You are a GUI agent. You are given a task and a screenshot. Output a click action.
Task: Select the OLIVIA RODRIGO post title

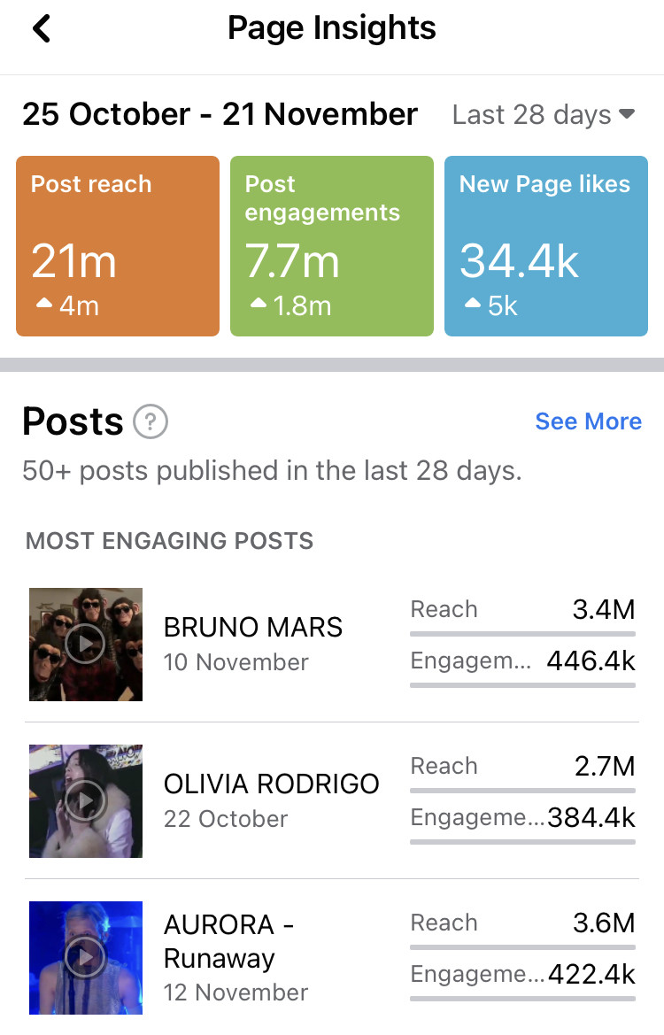[x=271, y=784]
